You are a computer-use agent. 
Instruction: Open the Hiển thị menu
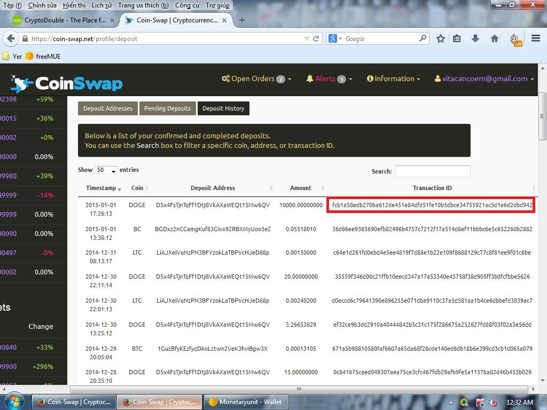point(74,5)
